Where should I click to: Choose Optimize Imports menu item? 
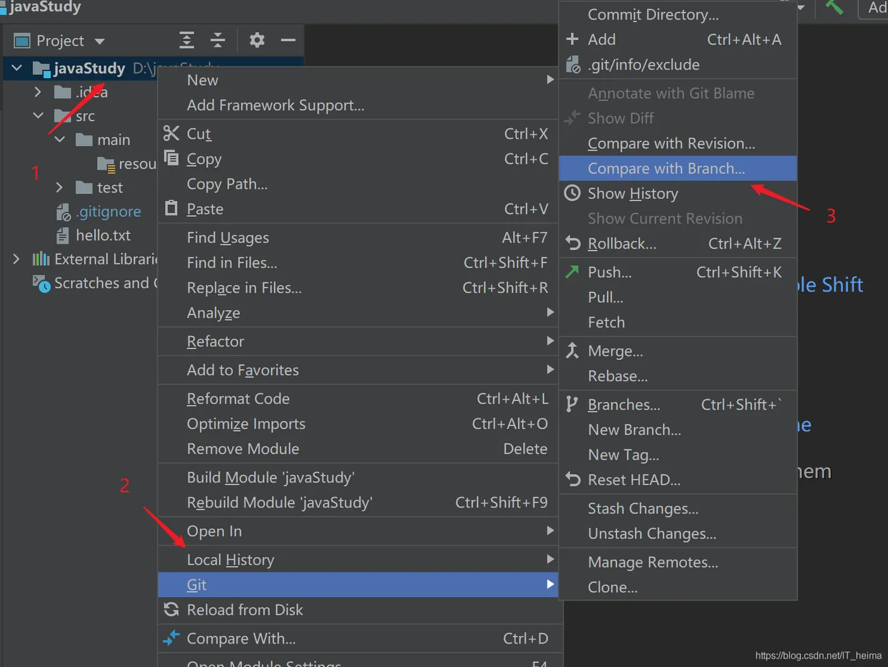[358, 424]
